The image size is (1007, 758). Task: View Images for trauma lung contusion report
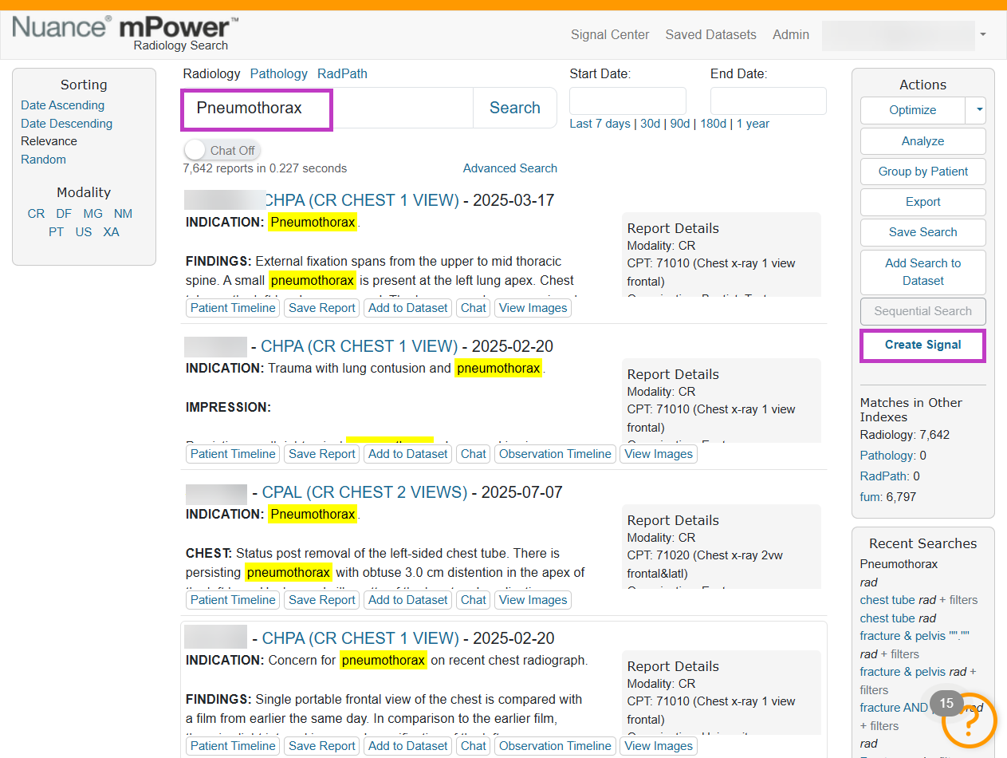tap(659, 454)
